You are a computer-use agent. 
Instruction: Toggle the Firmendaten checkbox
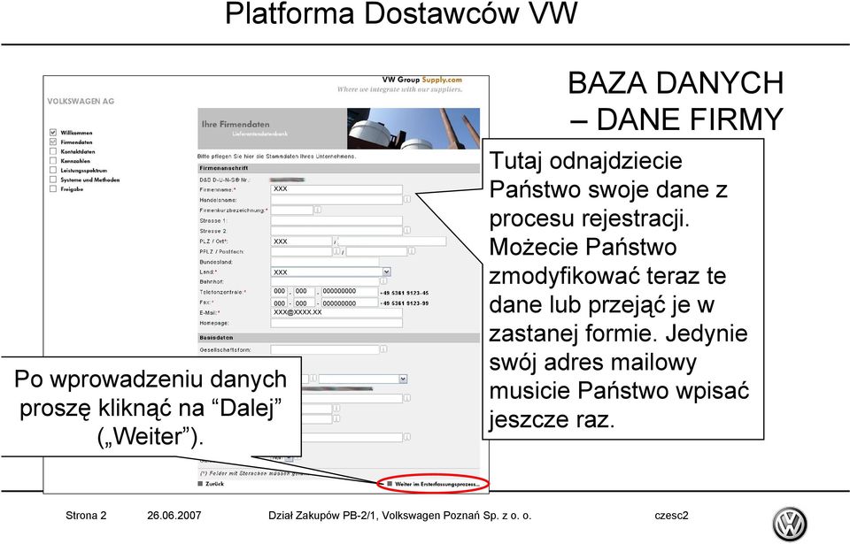[53, 142]
